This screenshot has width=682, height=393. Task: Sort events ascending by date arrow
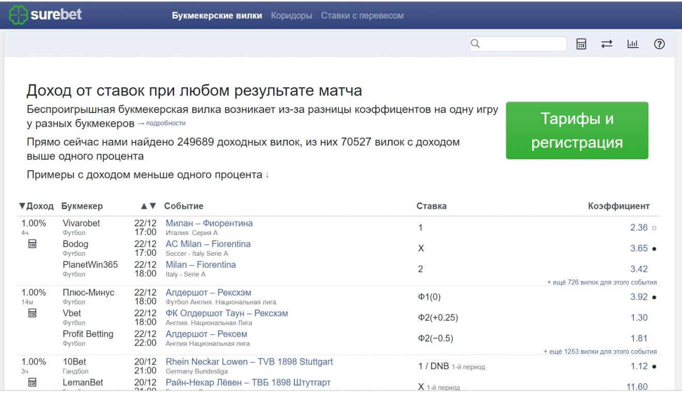145,206
